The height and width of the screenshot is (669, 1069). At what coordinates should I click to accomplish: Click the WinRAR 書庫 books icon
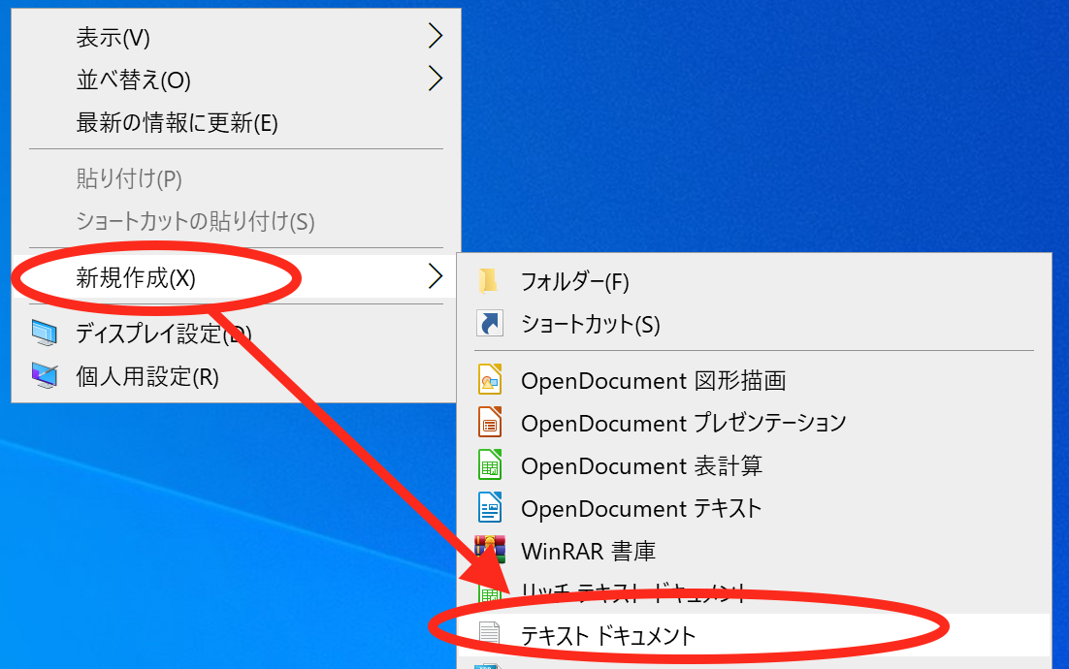point(490,550)
